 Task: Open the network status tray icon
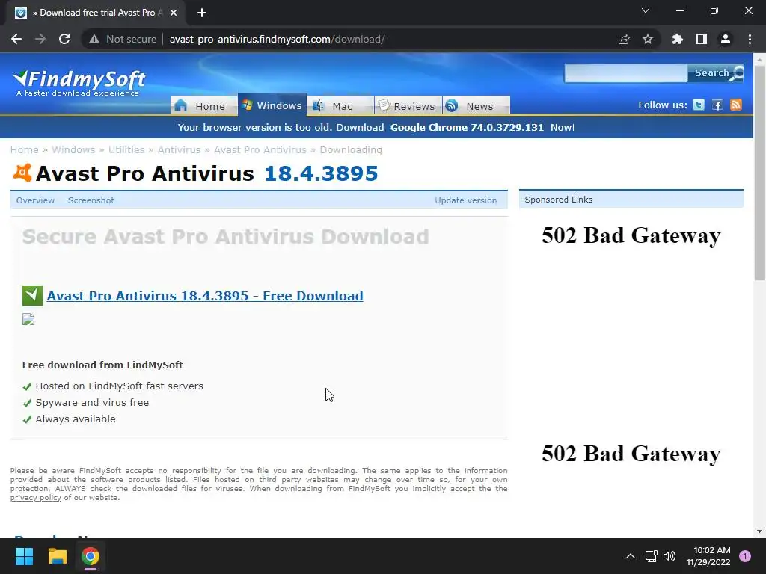point(652,556)
